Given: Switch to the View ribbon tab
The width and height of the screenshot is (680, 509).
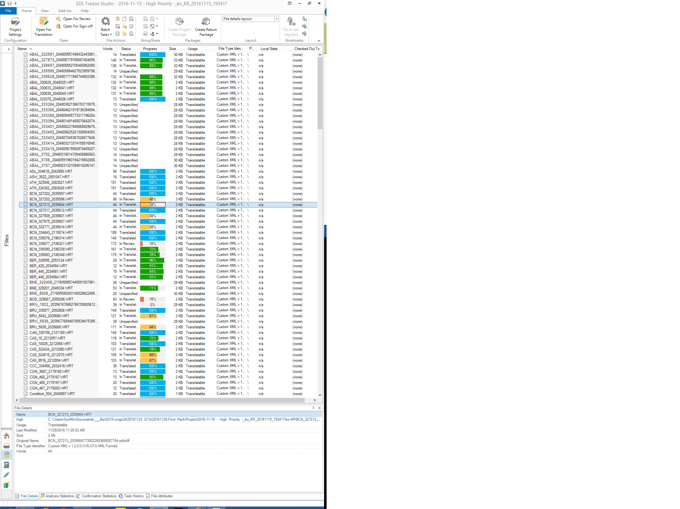Looking at the screenshot, I should click(x=45, y=11).
